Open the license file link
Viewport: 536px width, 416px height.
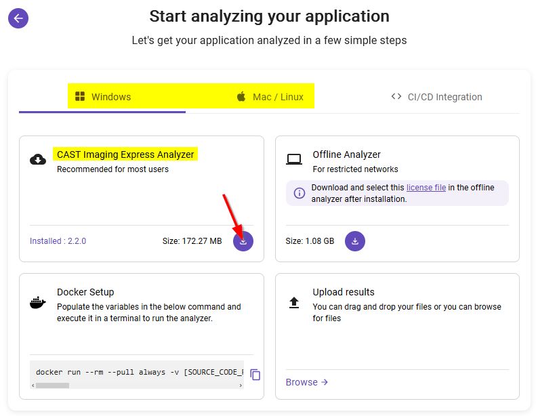[426, 188]
